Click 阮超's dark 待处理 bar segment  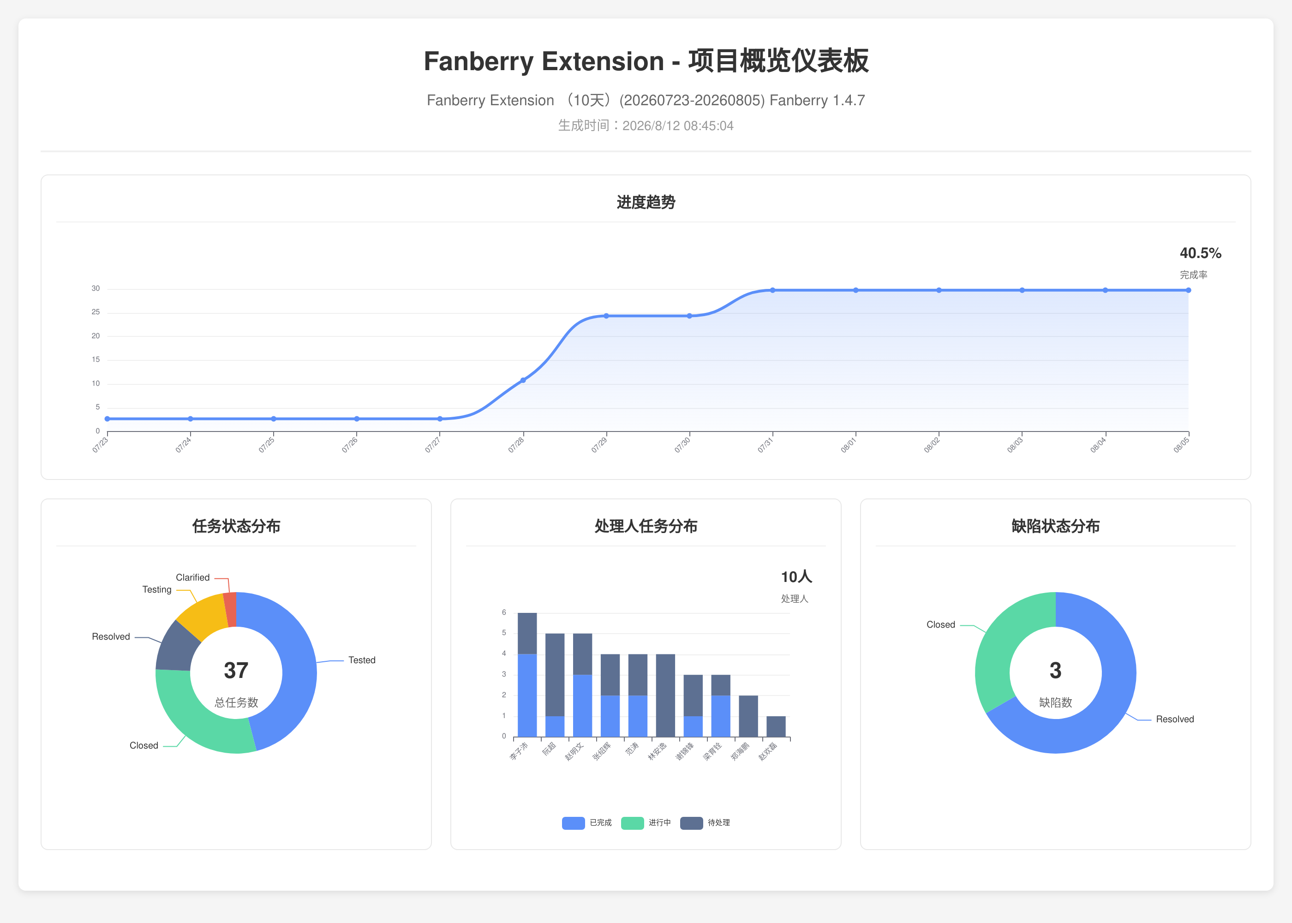click(555, 675)
